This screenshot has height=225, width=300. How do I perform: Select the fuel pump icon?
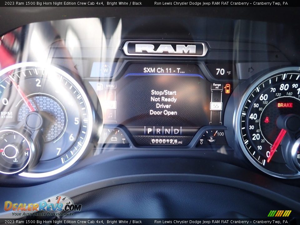tap(100, 87)
